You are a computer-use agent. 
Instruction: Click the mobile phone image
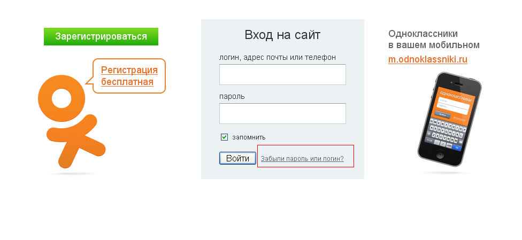click(x=450, y=120)
